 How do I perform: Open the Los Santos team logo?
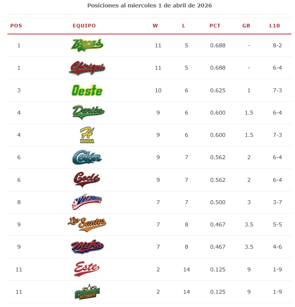point(87,224)
